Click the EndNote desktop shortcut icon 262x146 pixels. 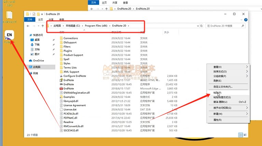point(9,36)
